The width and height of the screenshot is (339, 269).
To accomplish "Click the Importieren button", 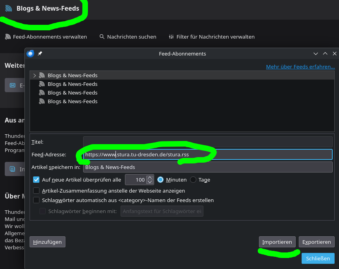I will pyautogui.click(x=277, y=242).
